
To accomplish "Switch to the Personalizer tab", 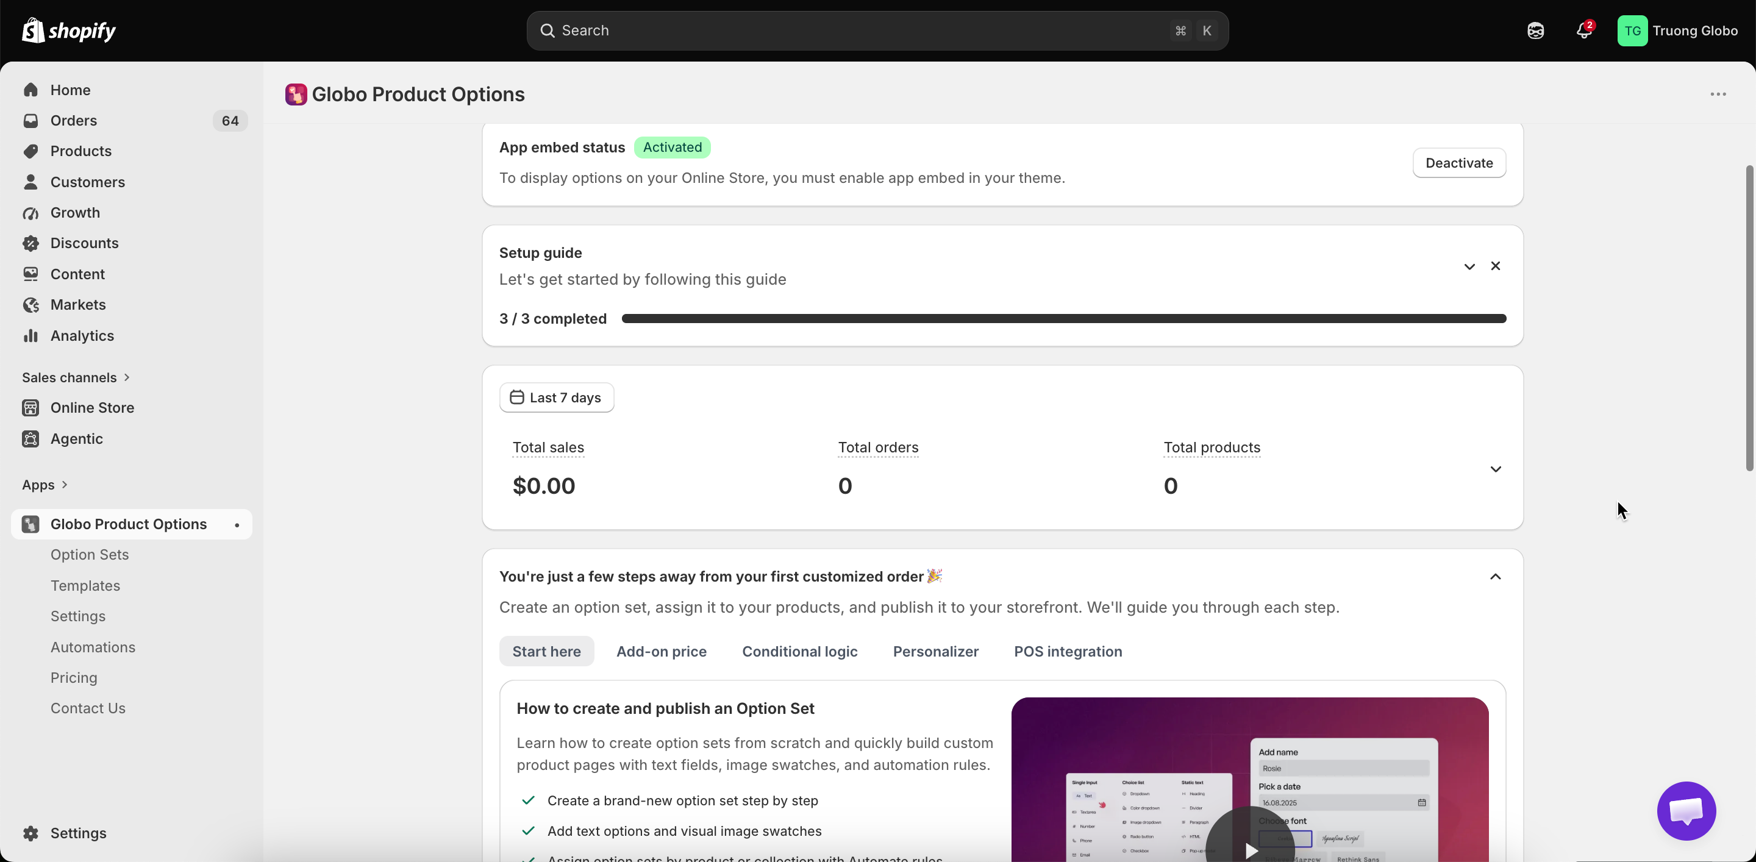I will point(935,652).
